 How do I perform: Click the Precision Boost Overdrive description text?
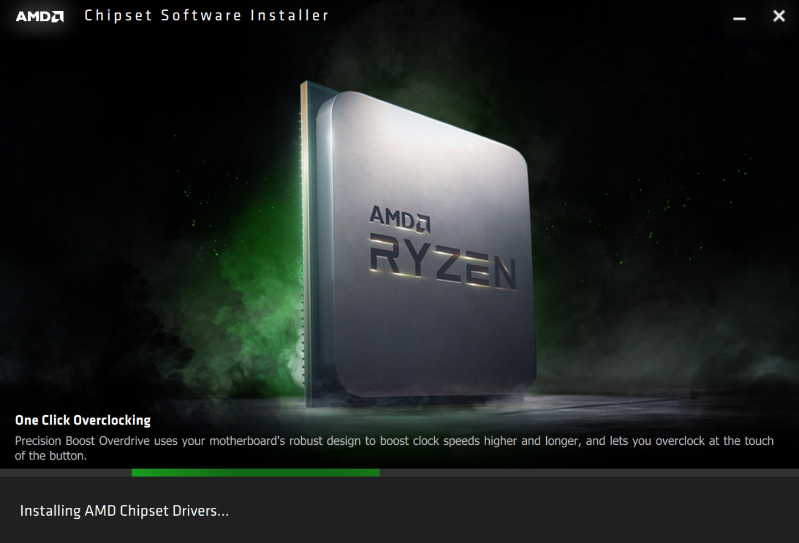point(394,448)
